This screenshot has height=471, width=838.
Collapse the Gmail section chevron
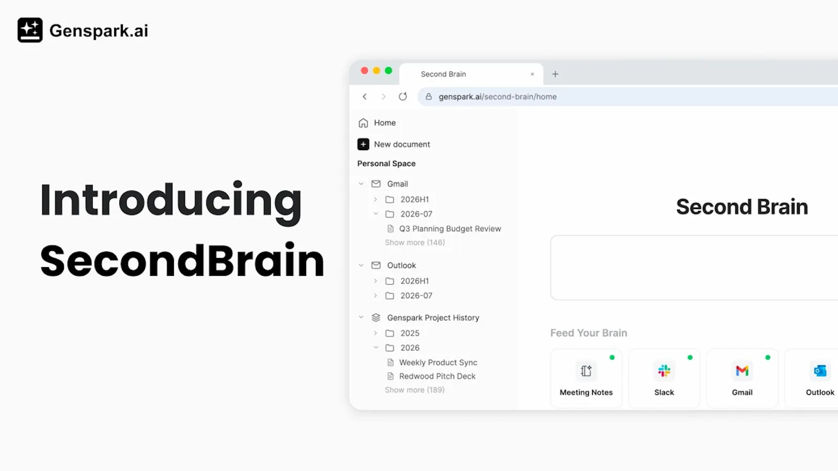(361, 184)
